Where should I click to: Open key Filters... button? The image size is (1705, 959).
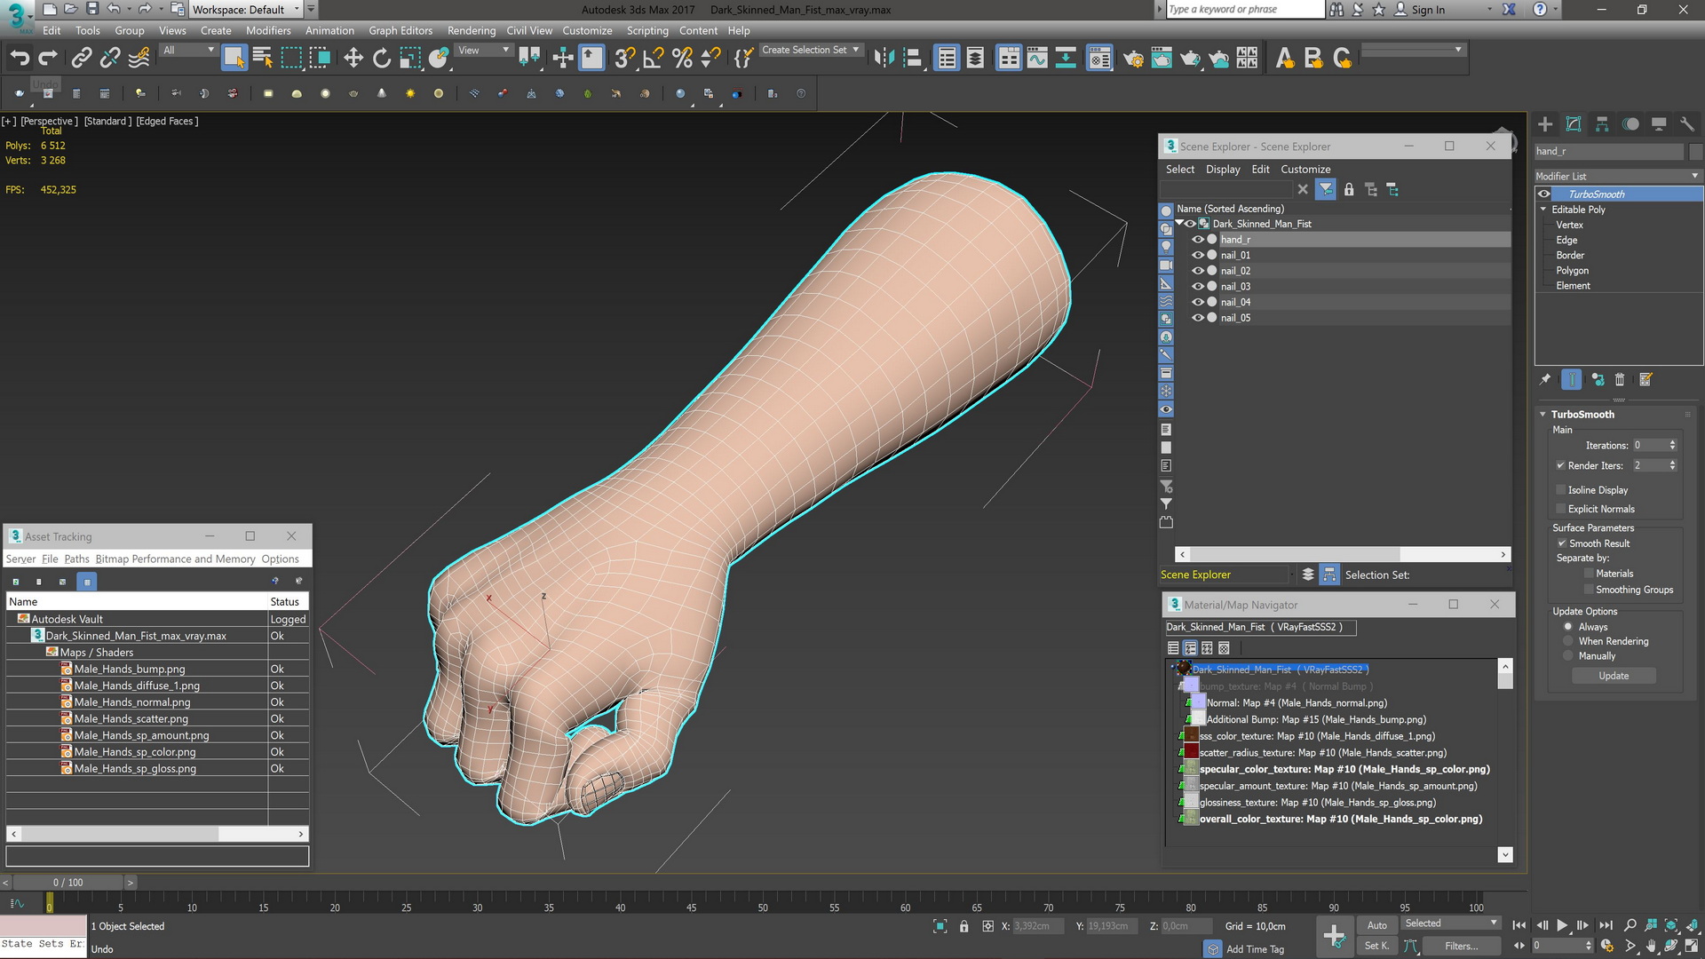tap(1461, 946)
